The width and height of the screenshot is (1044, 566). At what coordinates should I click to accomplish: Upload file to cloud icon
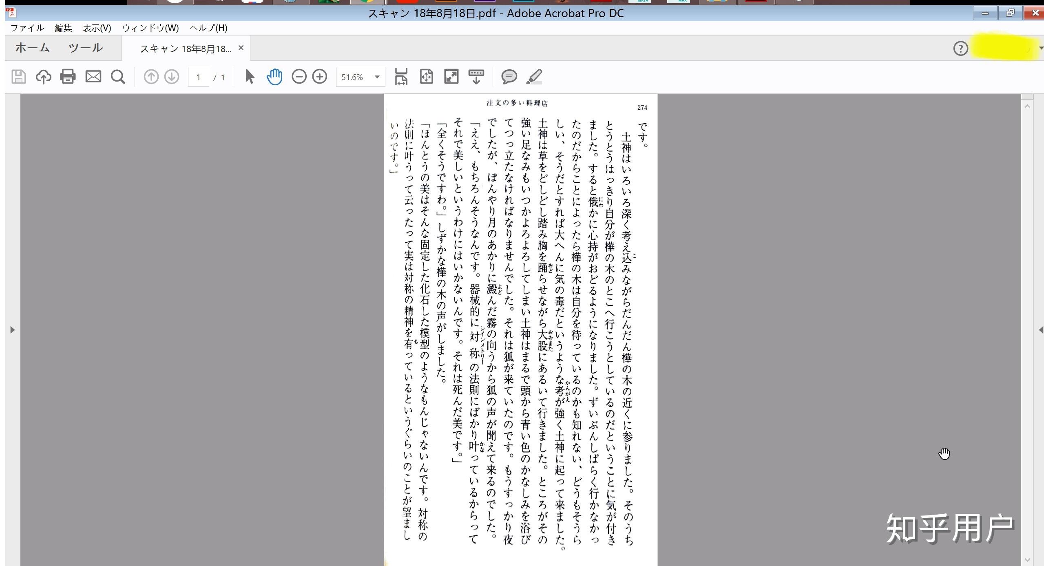pyautogui.click(x=43, y=77)
